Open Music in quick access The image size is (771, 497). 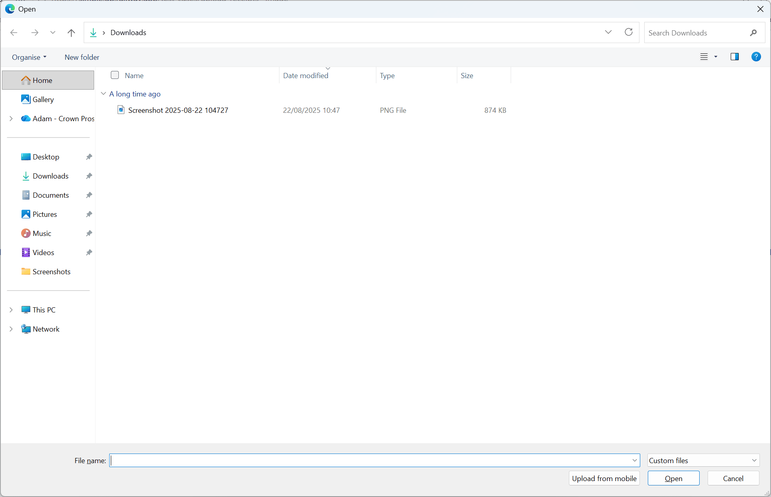pyautogui.click(x=42, y=233)
